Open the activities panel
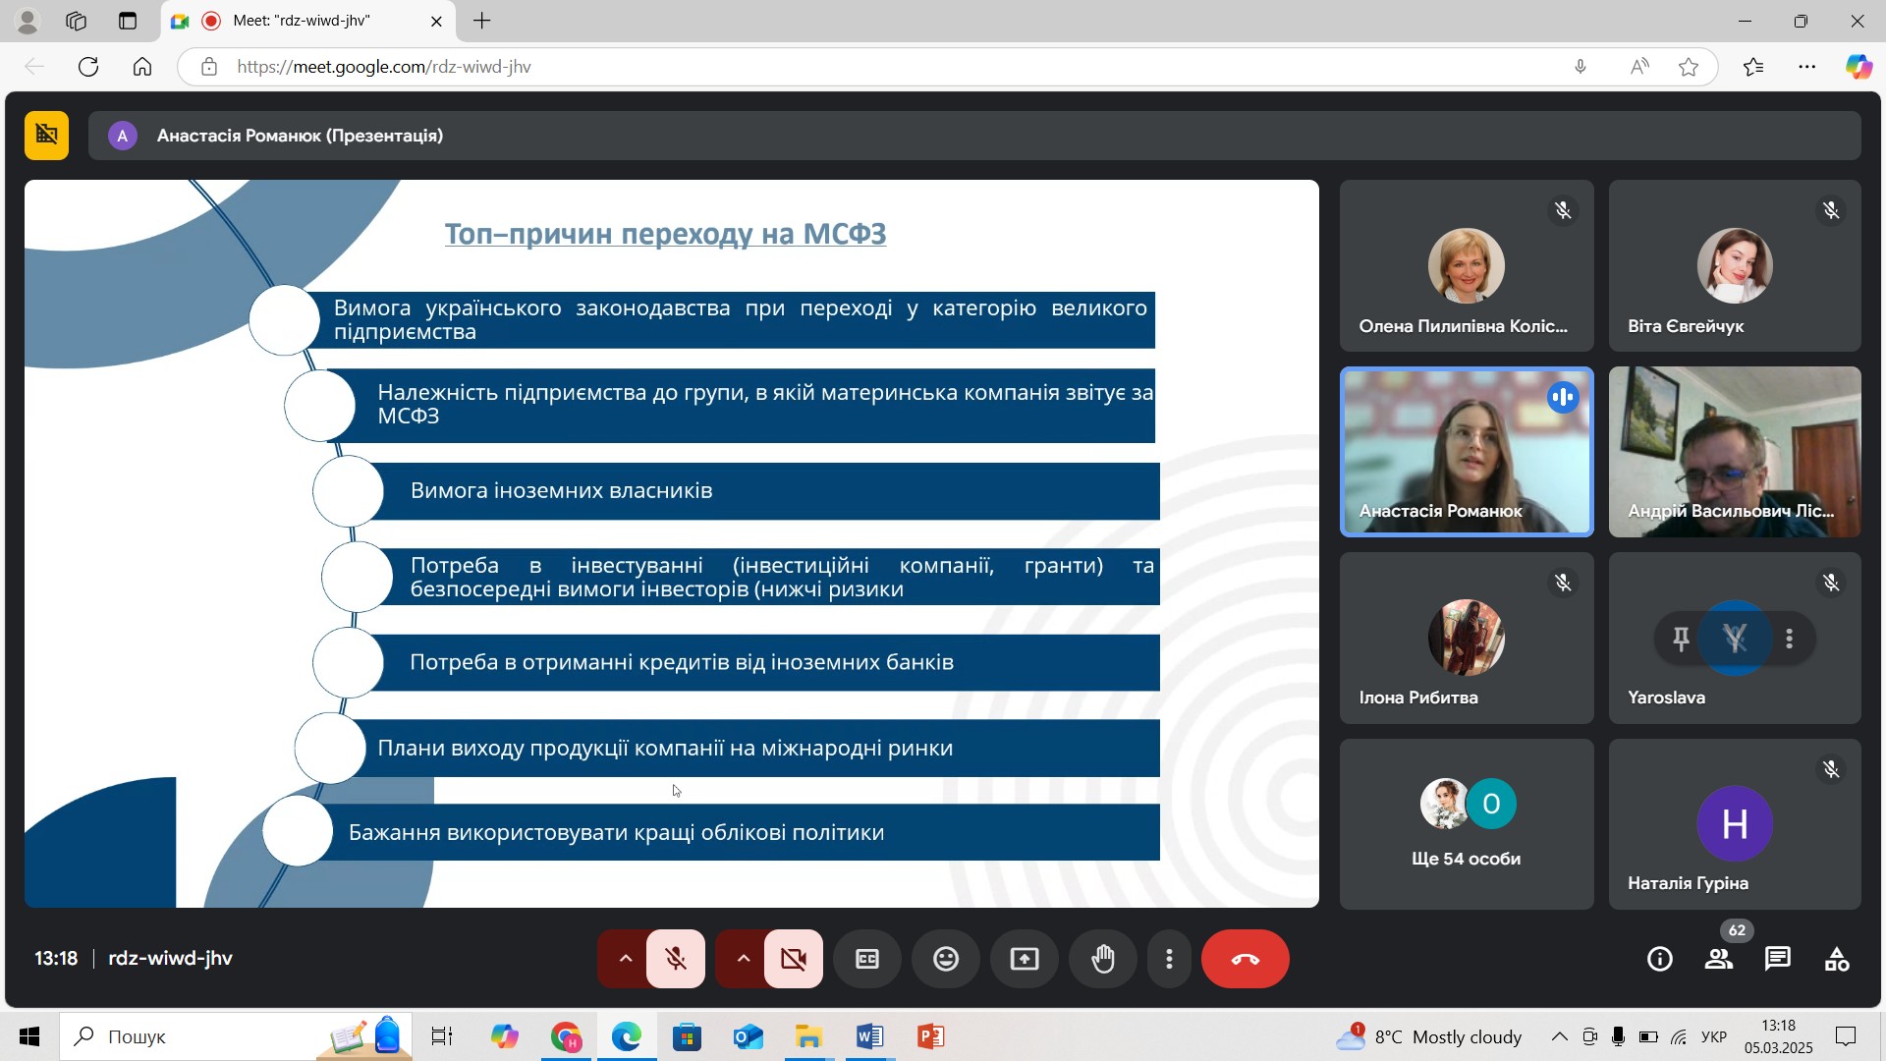This screenshot has height=1061, width=1886. tap(1837, 959)
